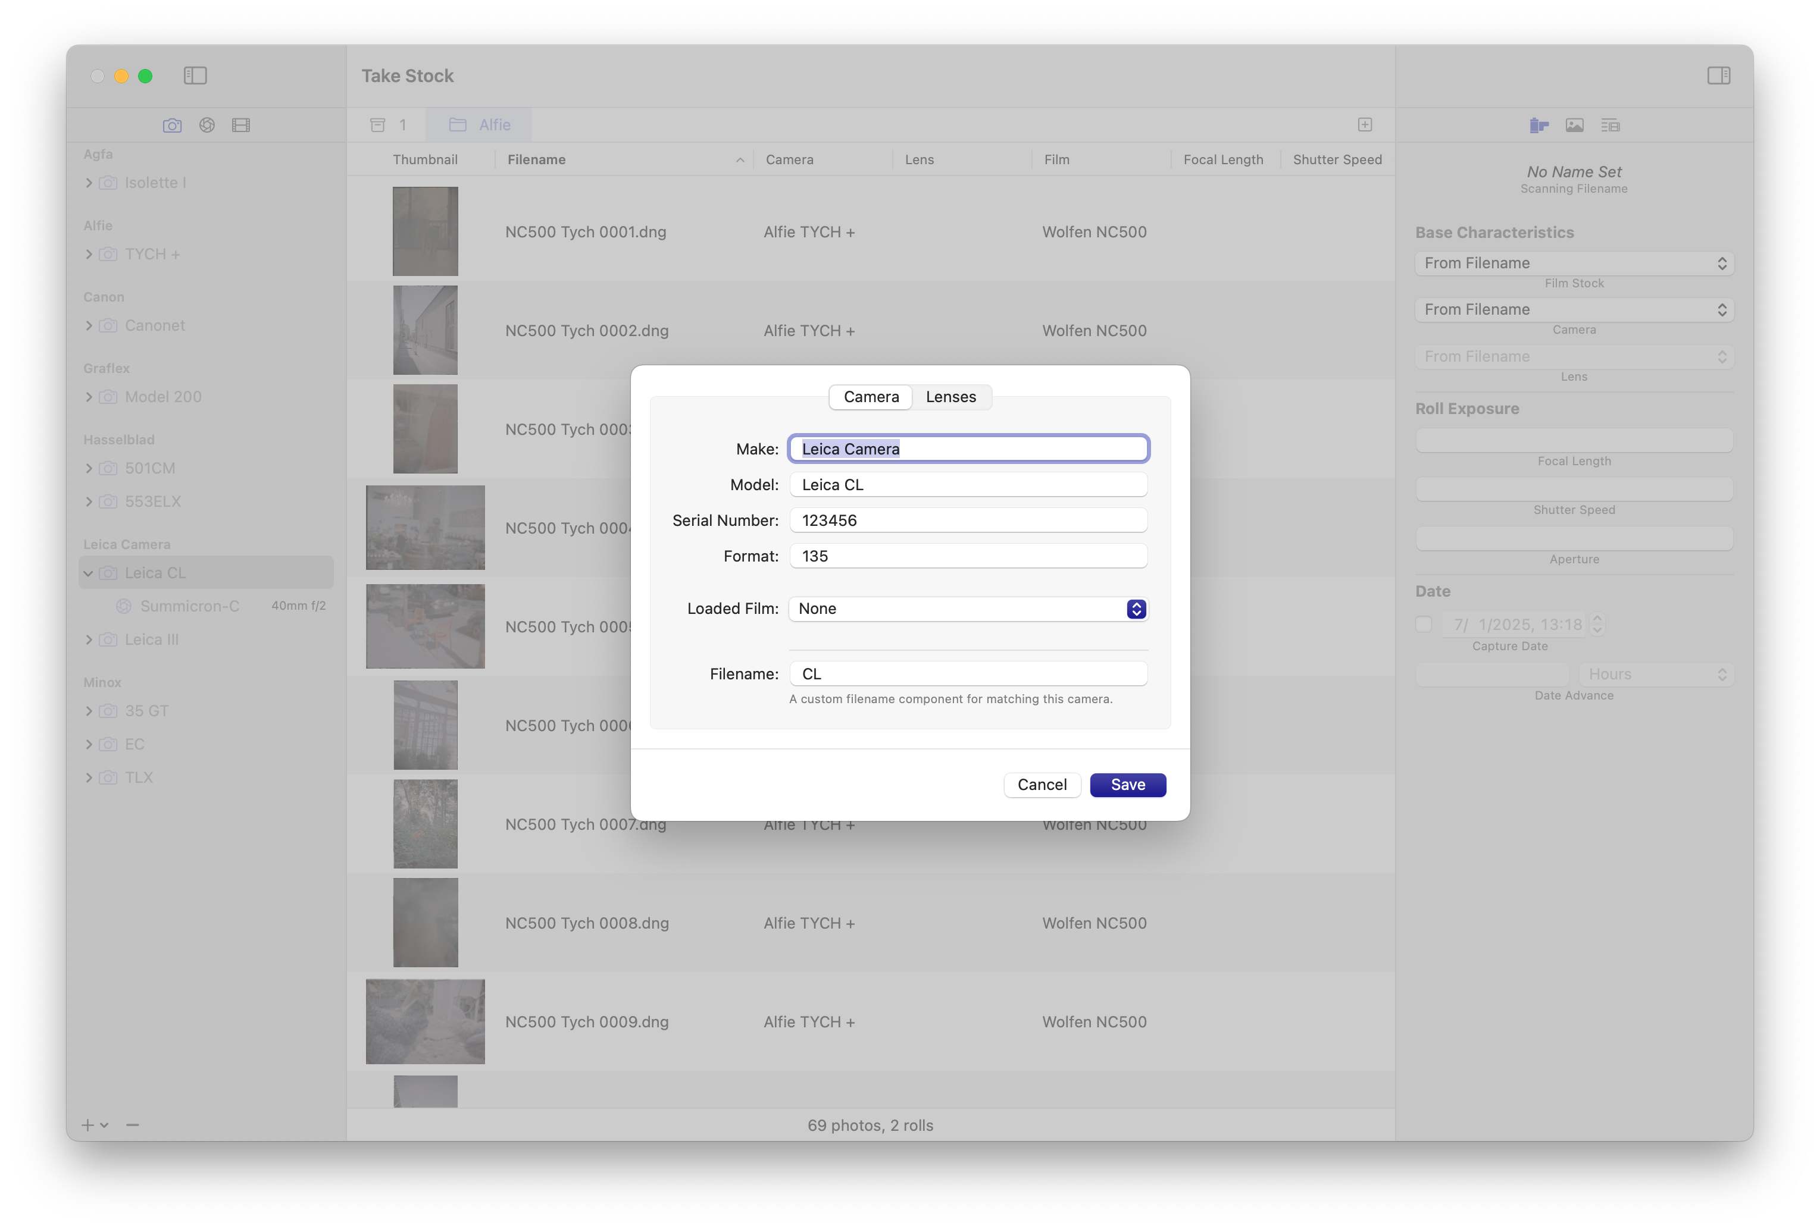1820x1229 pixels.
Task: Click the 501CM camera icon in sidebar
Action: pos(109,468)
